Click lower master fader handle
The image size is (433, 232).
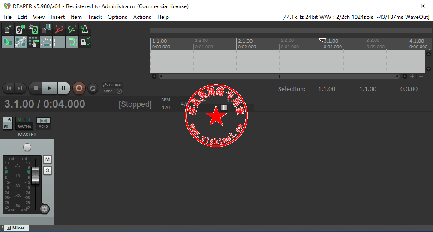click(x=35, y=180)
